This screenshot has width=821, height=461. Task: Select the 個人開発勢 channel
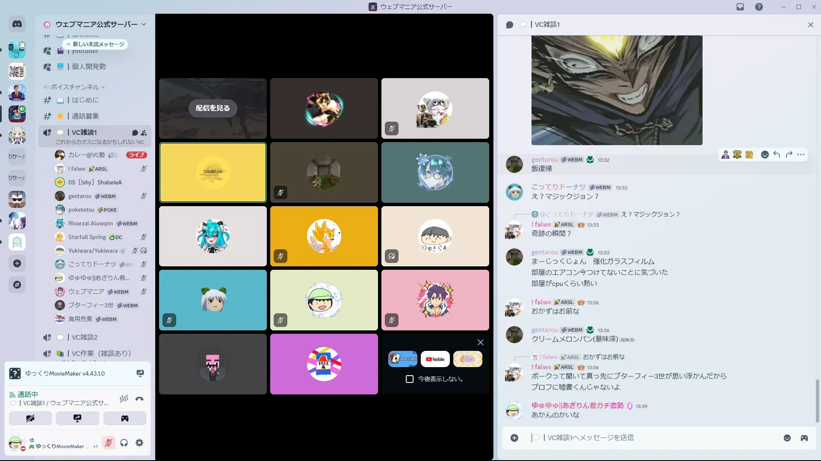89,67
